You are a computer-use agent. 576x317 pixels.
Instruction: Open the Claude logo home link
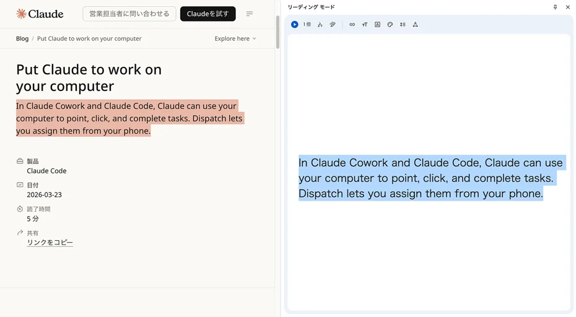click(x=40, y=14)
